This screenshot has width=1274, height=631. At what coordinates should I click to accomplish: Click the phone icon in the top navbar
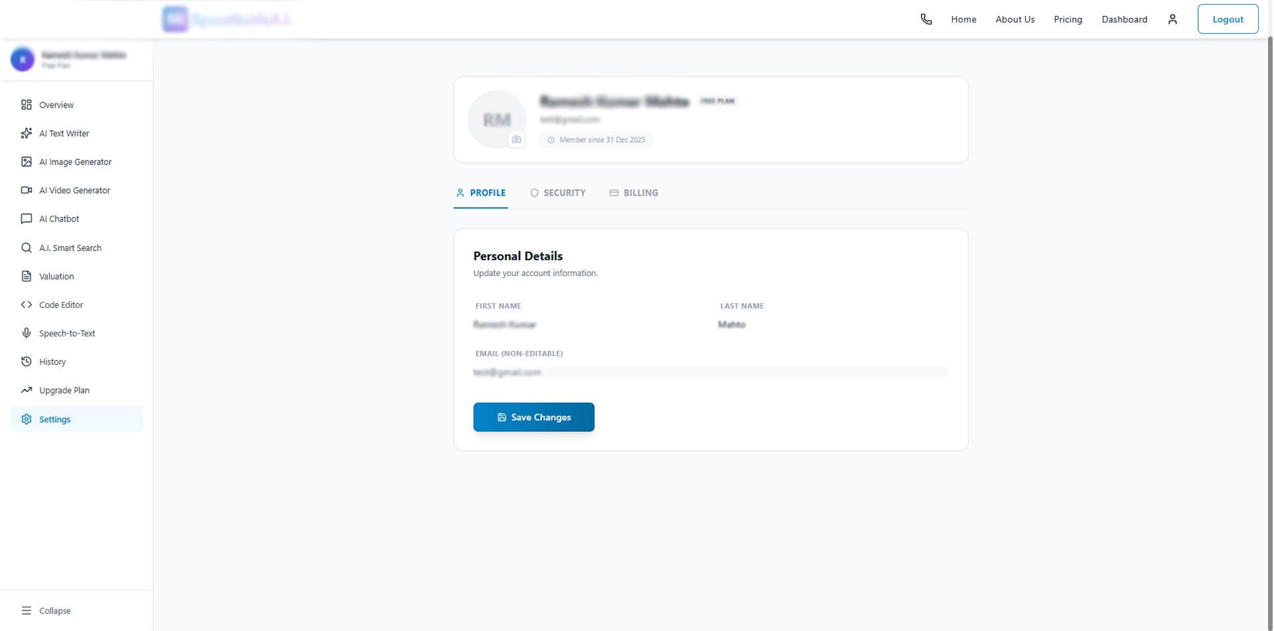[x=926, y=19]
